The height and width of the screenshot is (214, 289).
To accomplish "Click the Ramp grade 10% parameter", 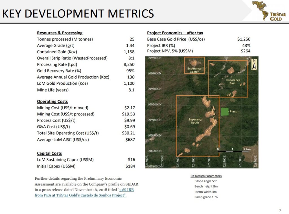I will (x=206, y=197).
